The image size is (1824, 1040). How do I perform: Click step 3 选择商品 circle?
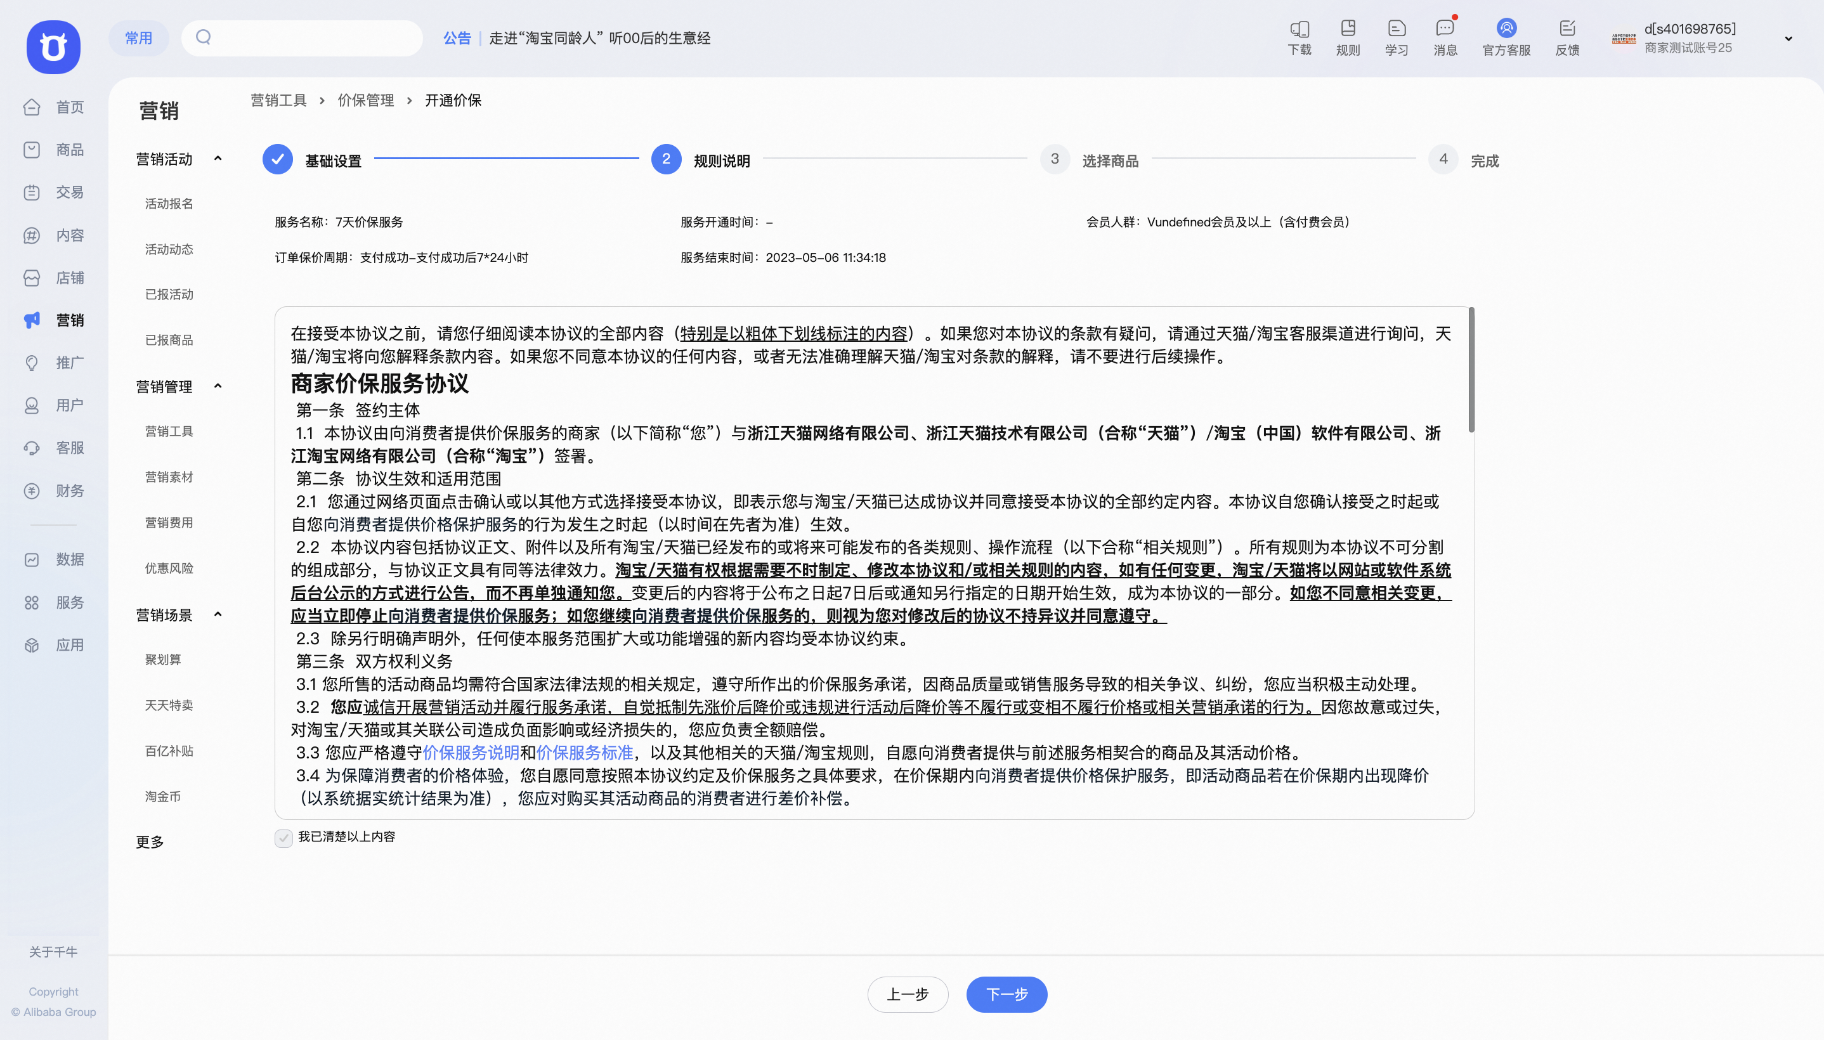tap(1054, 159)
